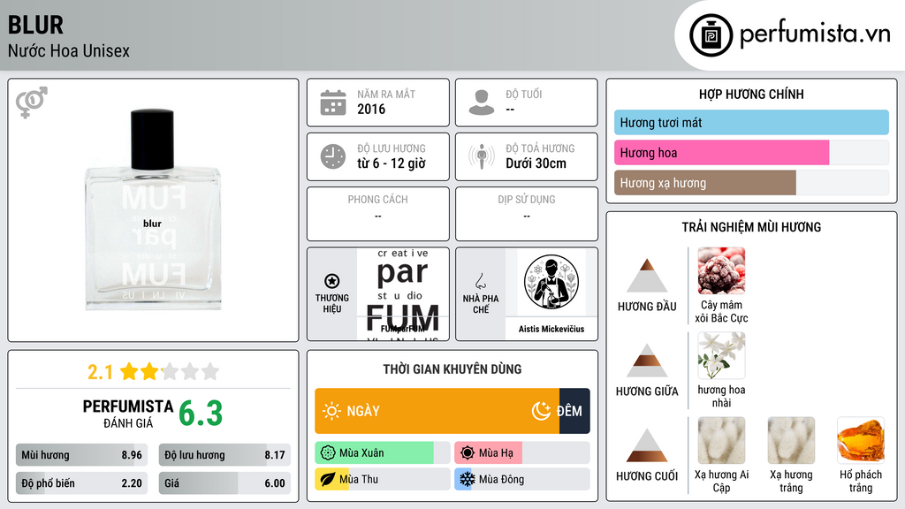
Task: Open the Hổ phách trắng amber note image
Action: tap(861, 440)
